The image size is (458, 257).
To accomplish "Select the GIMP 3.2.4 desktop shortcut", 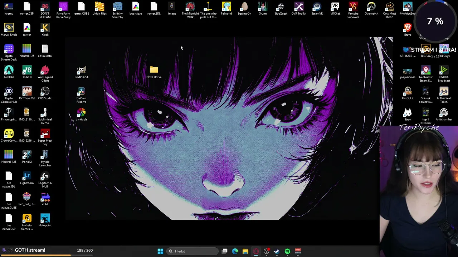I will [81, 72].
